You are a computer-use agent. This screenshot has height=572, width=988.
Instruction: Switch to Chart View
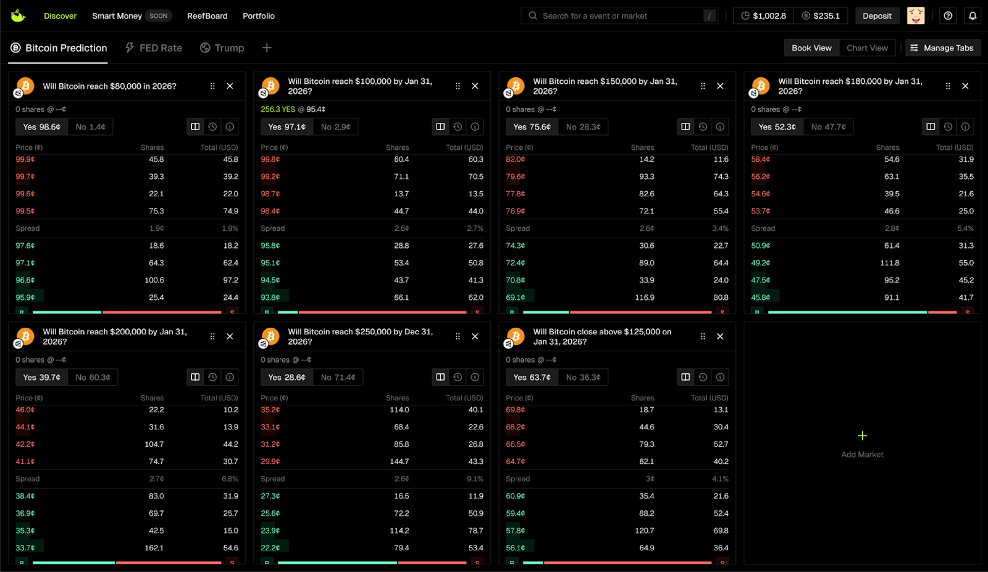(867, 48)
